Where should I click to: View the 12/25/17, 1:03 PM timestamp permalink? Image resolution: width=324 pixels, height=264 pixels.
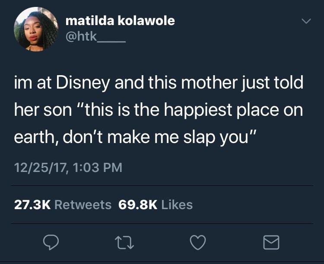(68, 167)
